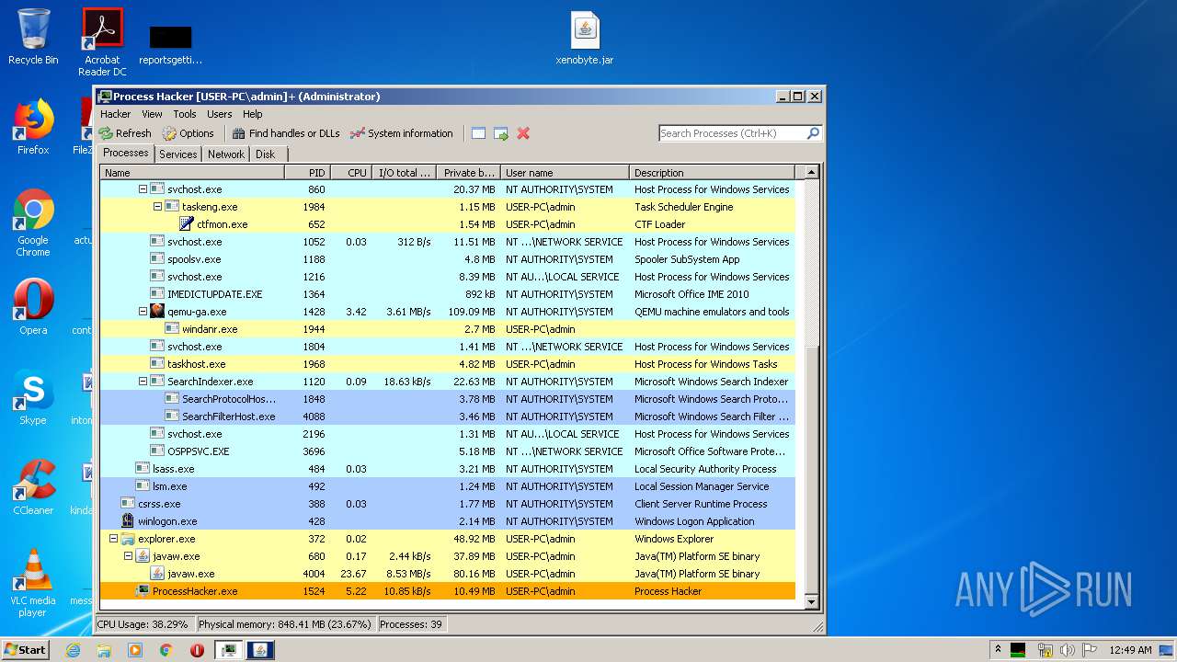1177x662 pixels.
Task: Open the Options toolbar button
Action: click(188, 133)
